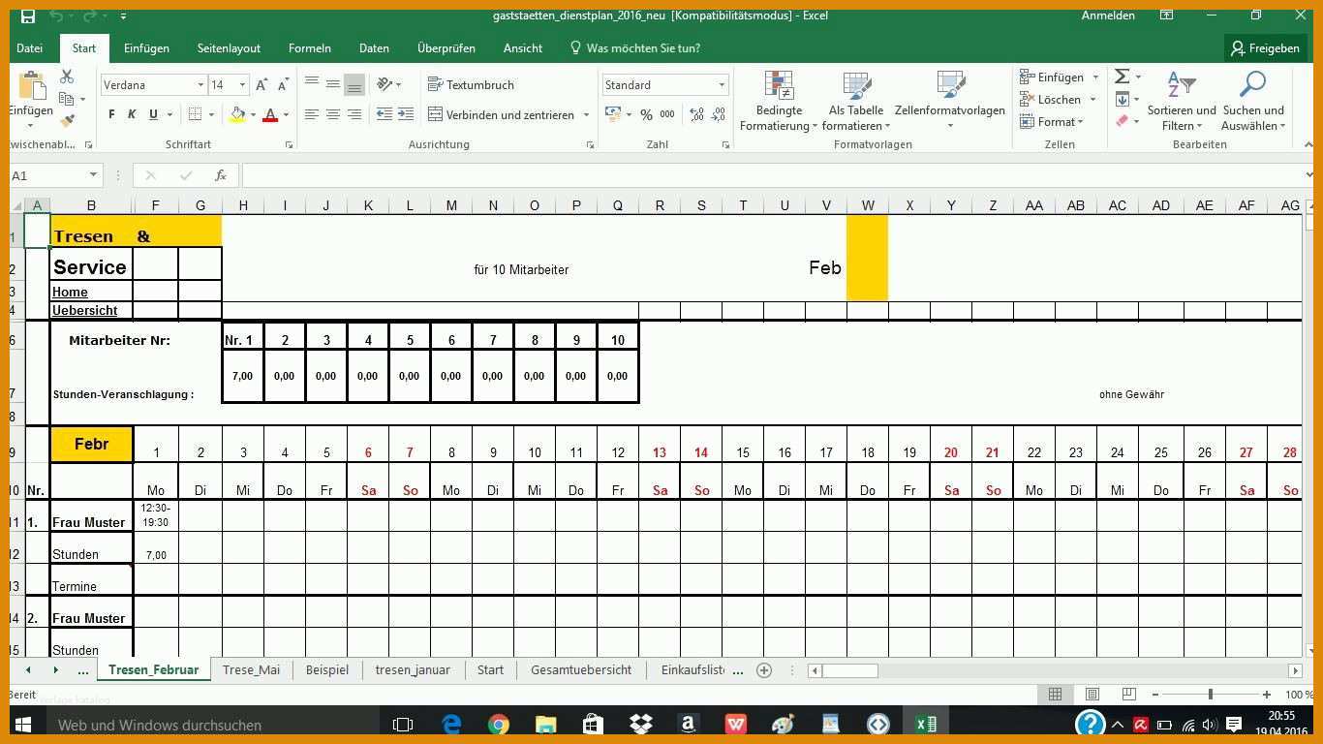Toggle Textumbruch wrap text
Image resolution: width=1323 pixels, height=744 pixels.
click(471, 85)
